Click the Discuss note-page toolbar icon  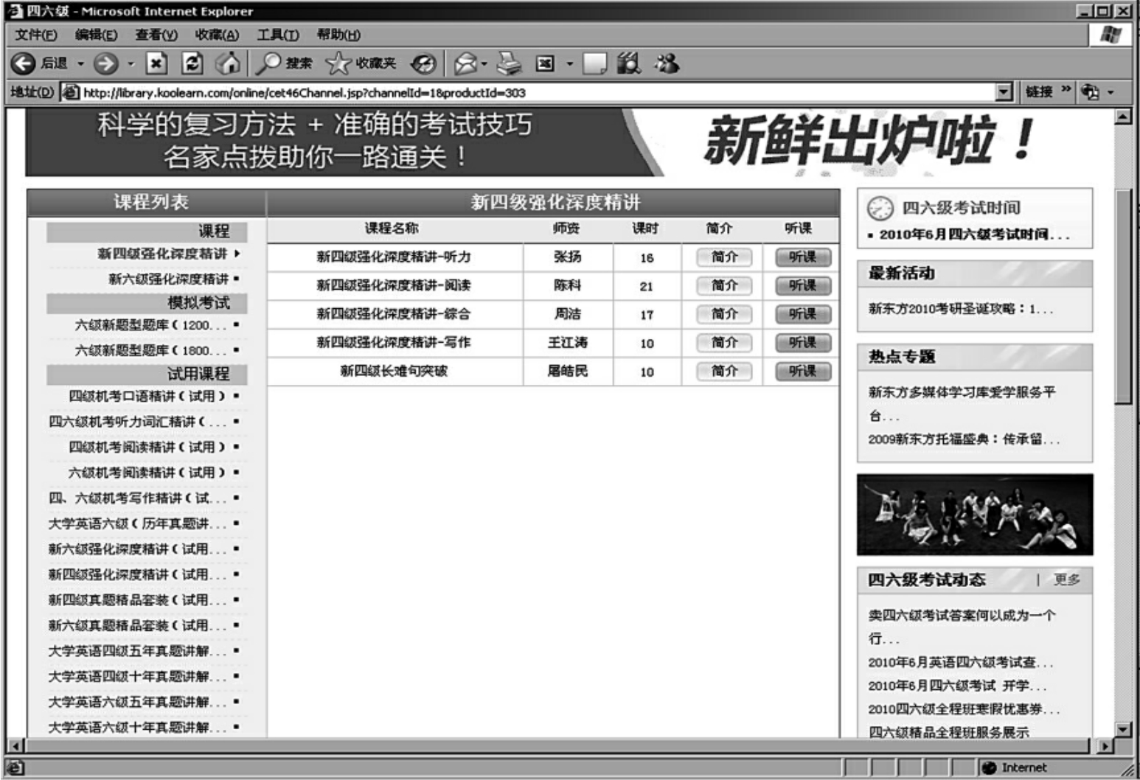pos(594,64)
